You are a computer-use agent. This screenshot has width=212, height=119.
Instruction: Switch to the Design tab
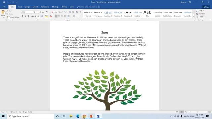tap(27, 7)
